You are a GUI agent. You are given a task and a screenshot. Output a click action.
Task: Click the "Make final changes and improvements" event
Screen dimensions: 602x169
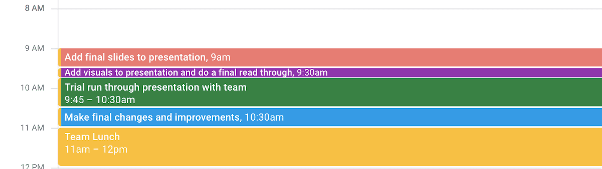[152, 117]
